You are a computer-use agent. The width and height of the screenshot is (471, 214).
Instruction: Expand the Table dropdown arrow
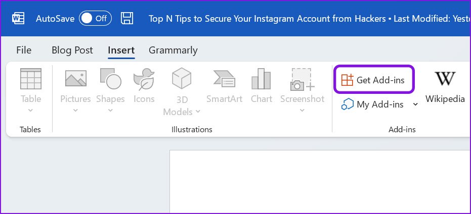pyautogui.click(x=31, y=111)
